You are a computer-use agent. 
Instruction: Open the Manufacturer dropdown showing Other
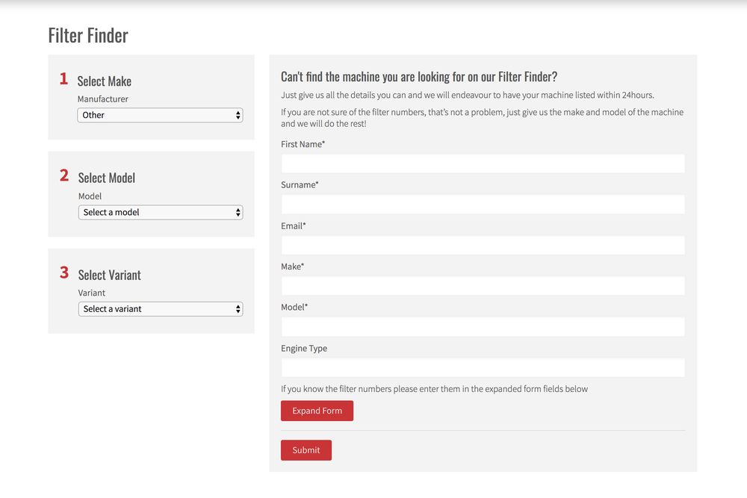pos(160,116)
